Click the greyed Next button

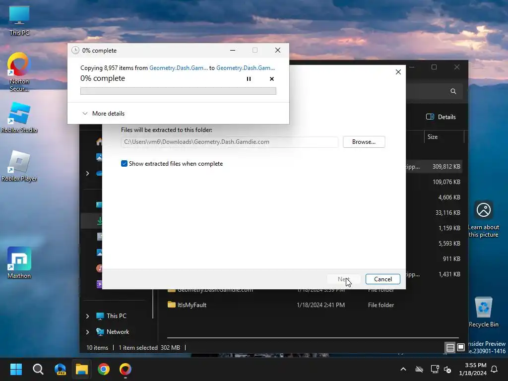point(343,279)
